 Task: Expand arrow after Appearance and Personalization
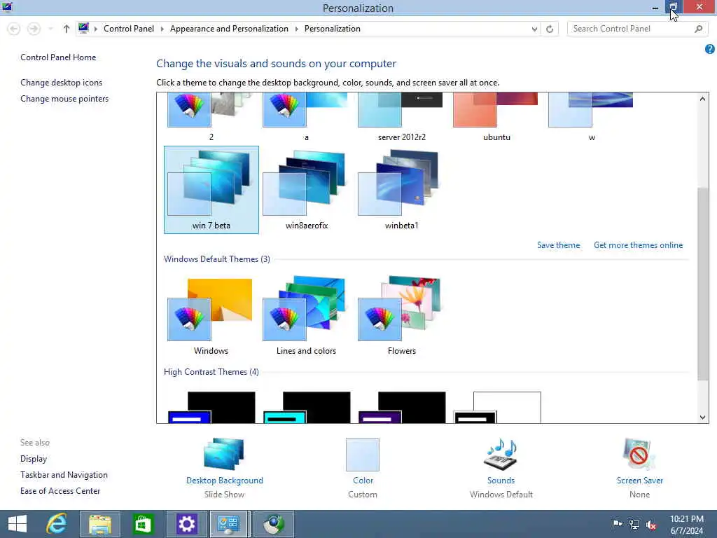(x=296, y=29)
